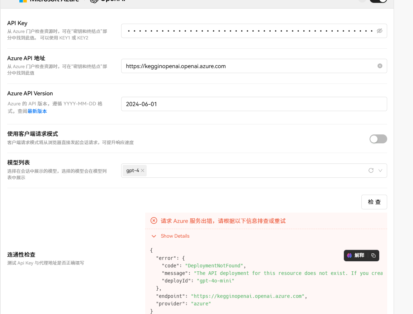Click the gpt-4 model tag label
Image resolution: width=413 pixels, height=314 pixels.
tap(133, 170)
